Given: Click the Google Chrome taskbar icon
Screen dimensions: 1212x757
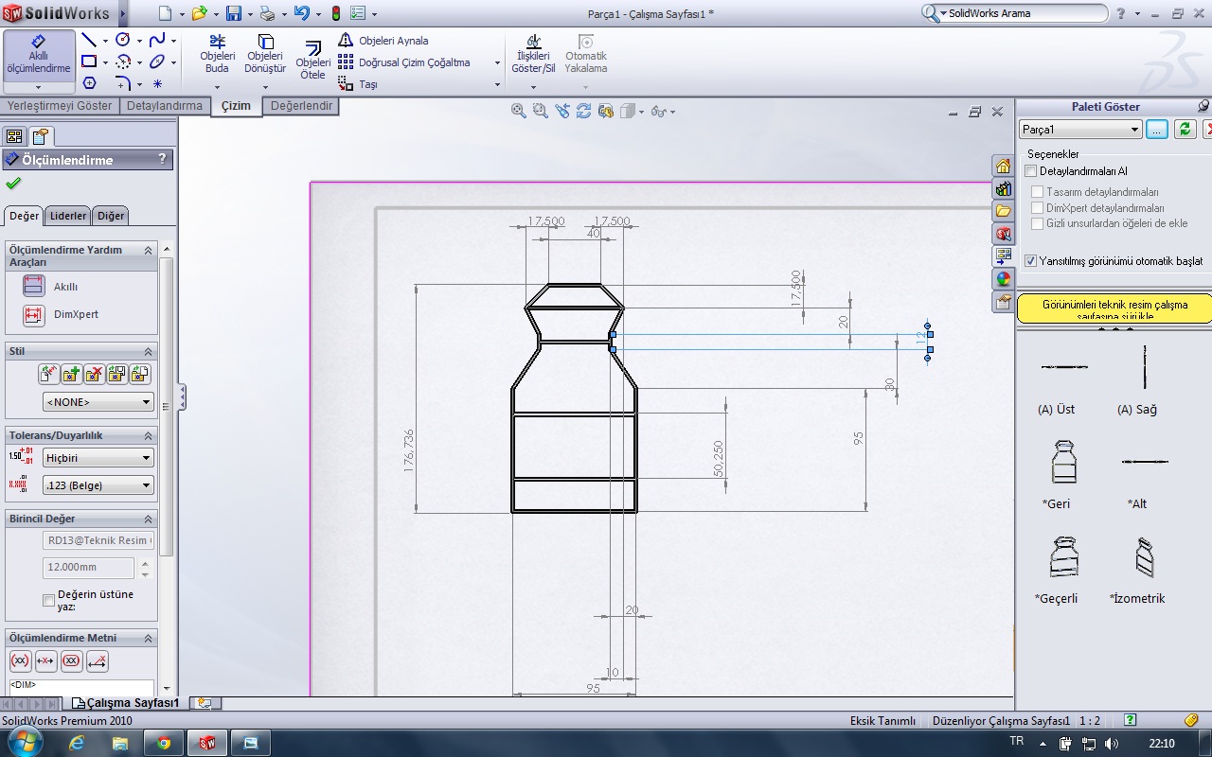Looking at the screenshot, I should tap(163, 743).
